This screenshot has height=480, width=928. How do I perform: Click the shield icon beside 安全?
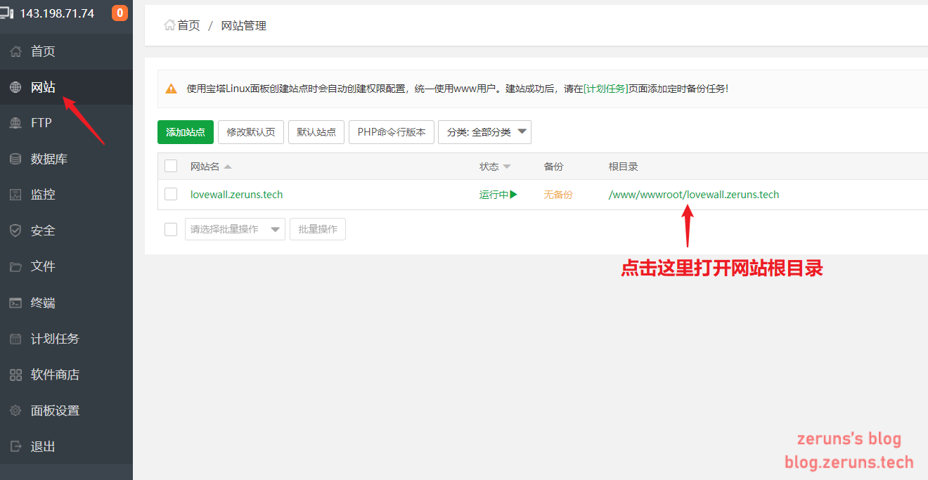tap(15, 231)
